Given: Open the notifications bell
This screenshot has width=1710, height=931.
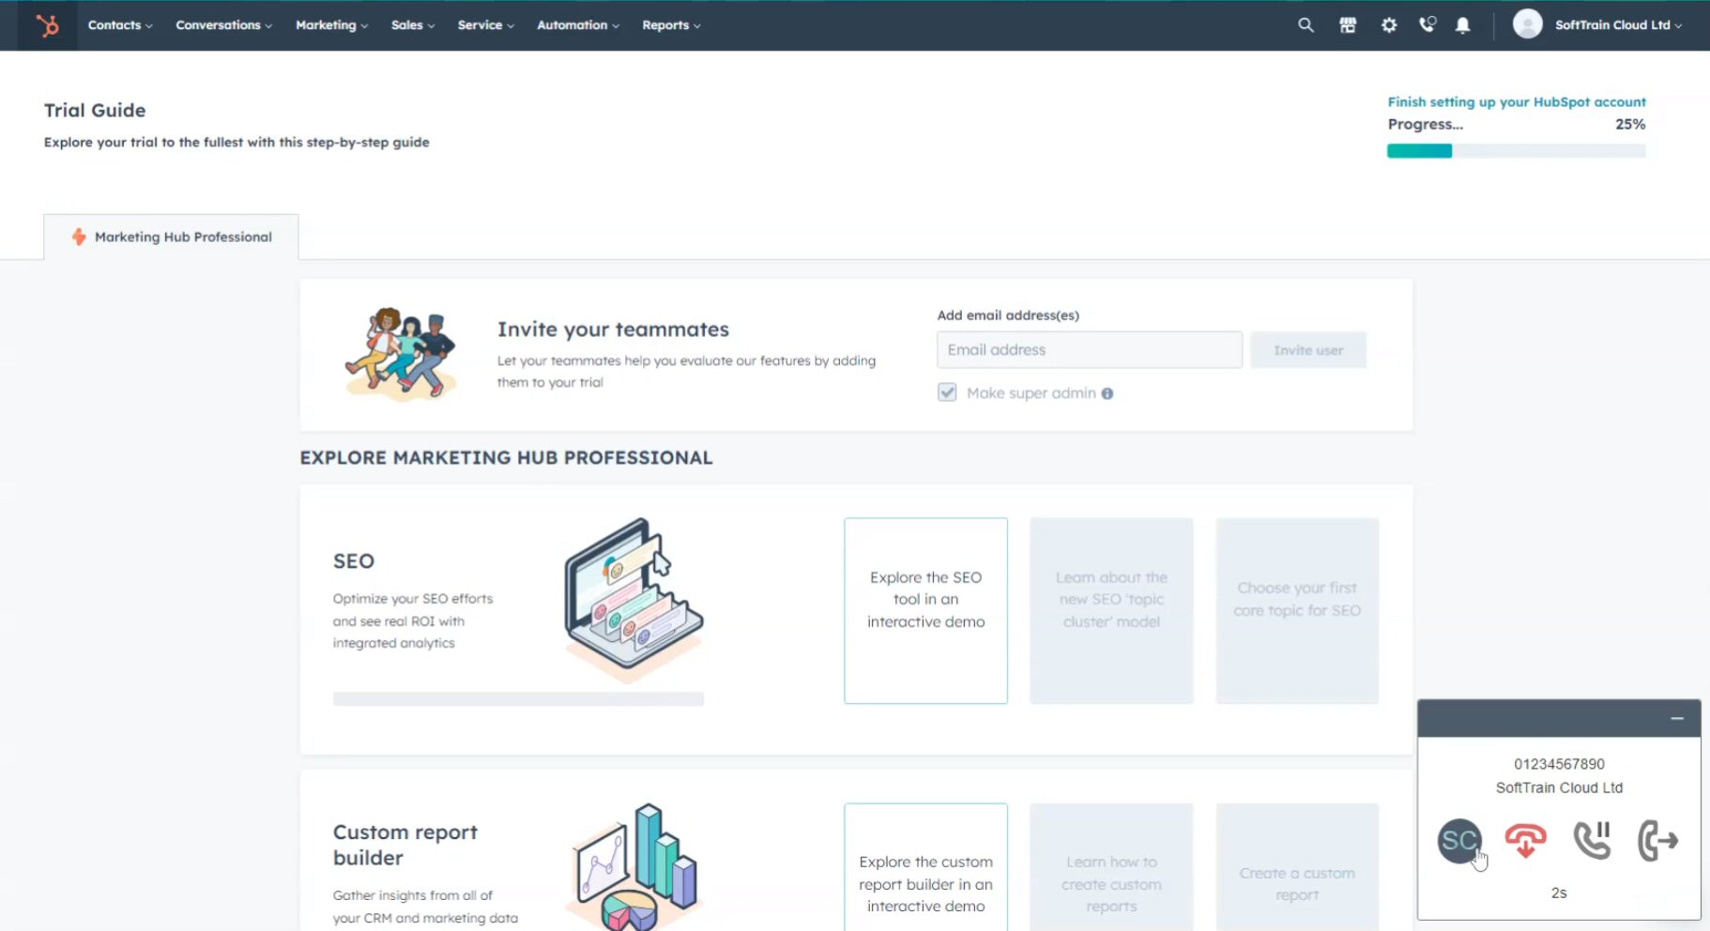Looking at the screenshot, I should click(x=1462, y=25).
